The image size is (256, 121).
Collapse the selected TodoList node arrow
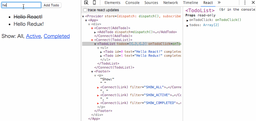point(95,44)
